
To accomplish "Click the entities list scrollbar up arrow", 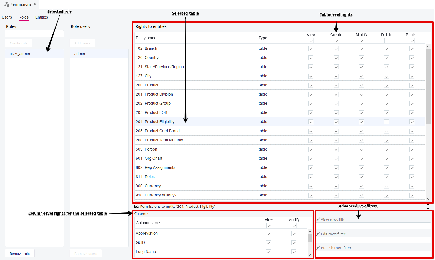I will coord(428,46).
